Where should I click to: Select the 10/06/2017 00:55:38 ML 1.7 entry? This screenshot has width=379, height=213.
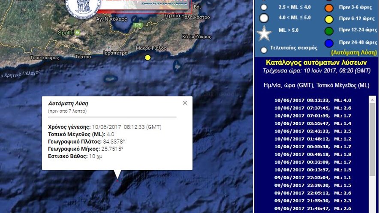[x=313, y=147]
